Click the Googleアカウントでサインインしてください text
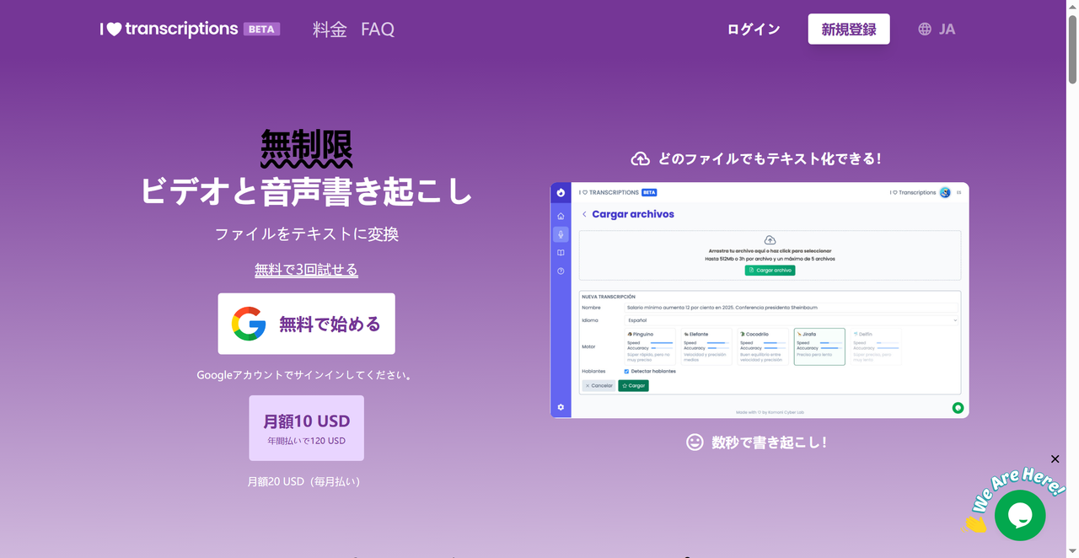Viewport: 1079px width, 558px height. pos(306,375)
